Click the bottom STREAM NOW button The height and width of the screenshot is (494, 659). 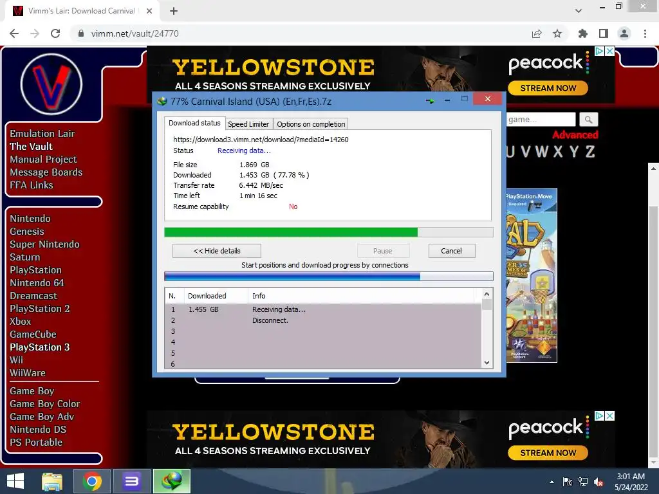tap(548, 453)
